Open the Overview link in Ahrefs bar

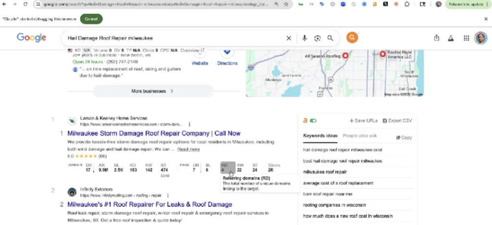tap(192, 50)
